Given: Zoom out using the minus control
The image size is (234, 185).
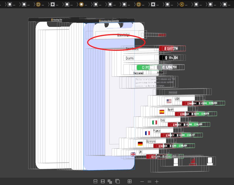Looking at the screenshot, I should pyautogui.click(x=142, y=181).
